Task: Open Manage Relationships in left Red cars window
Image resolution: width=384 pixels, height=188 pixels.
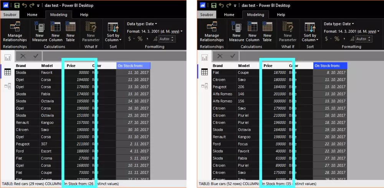Action: pyautogui.click(x=15, y=32)
